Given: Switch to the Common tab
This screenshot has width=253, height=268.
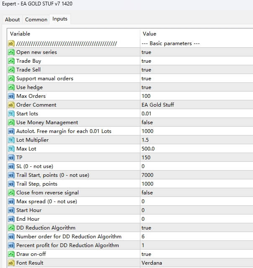Looking at the screenshot, I should [36, 19].
